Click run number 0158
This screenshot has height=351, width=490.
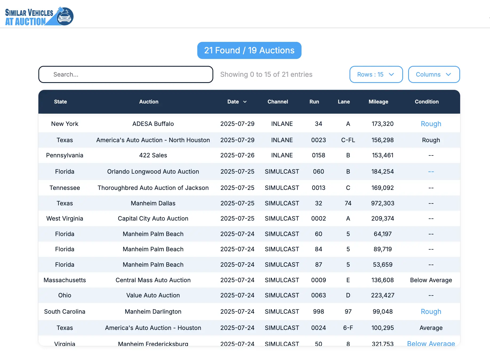pyautogui.click(x=319, y=155)
